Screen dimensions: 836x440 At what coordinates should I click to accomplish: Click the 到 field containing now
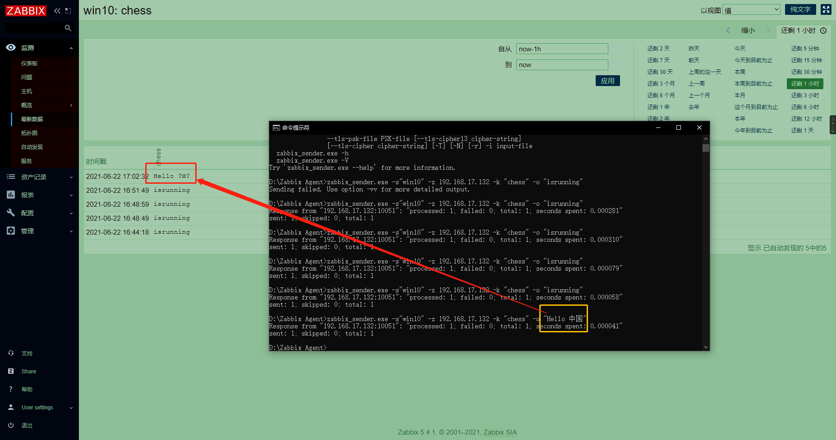point(562,65)
